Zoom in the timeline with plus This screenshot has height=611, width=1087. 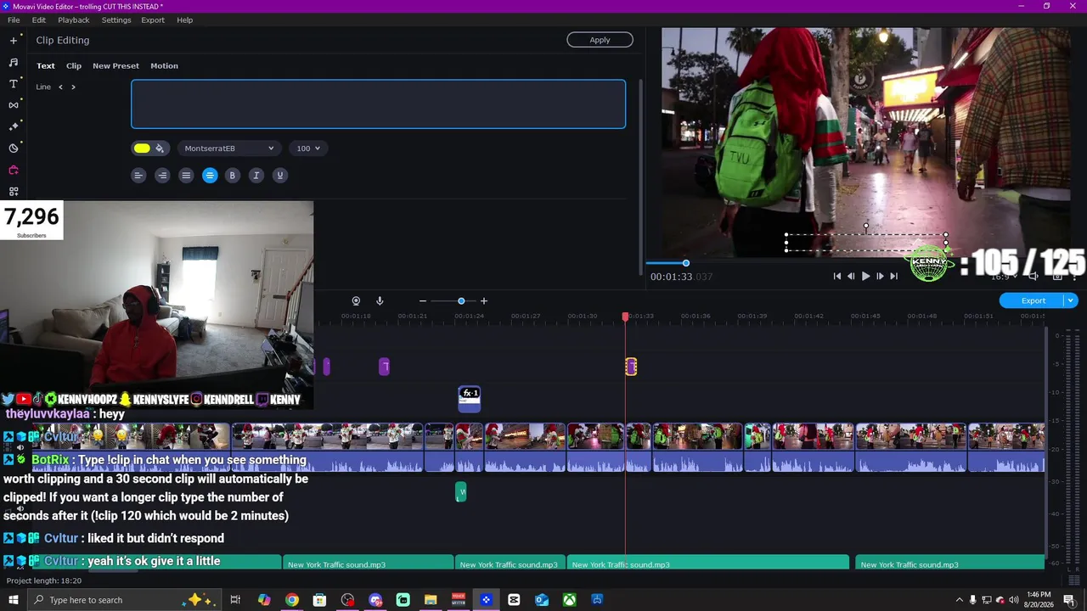[484, 301]
